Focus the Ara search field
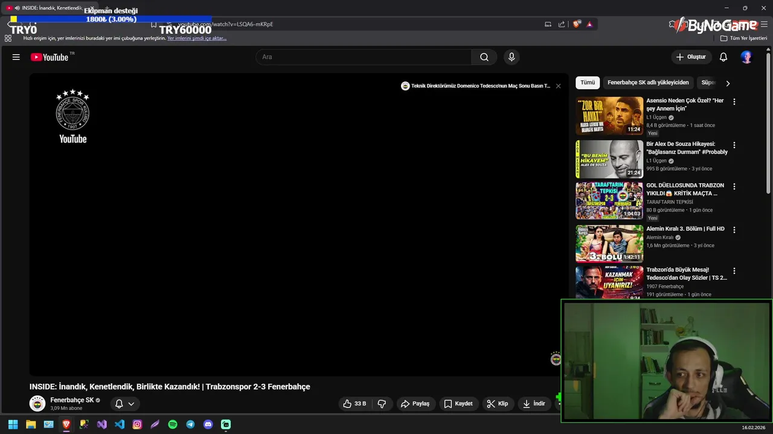This screenshot has width=773, height=434. point(364,57)
